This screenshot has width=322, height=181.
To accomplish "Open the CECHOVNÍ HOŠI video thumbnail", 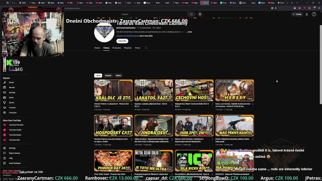I will pos(194,90).
